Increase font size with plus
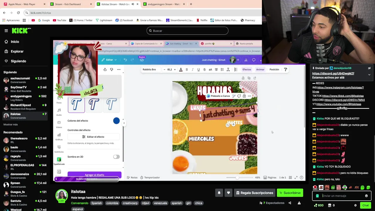The width and height of the screenshot is (375, 211). point(175,69)
